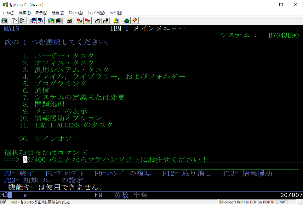The height and width of the screenshot is (205, 303).
Task: Click the send file to host icon
Action: click(33, 21)
